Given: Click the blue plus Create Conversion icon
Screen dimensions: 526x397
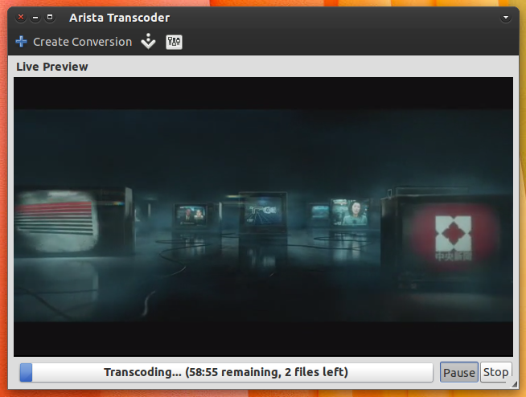Looking at the screenshot, I should pos(21,42).
